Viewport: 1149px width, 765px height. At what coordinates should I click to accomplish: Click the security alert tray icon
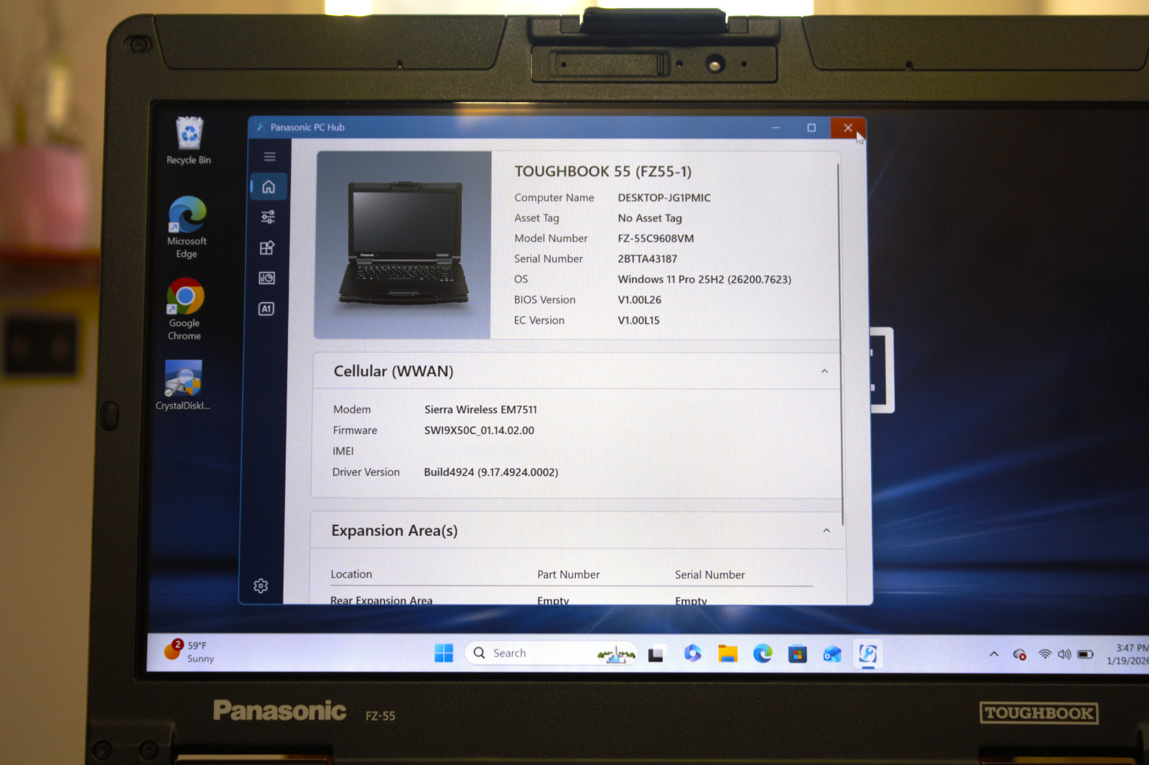tap(1019, 654)
